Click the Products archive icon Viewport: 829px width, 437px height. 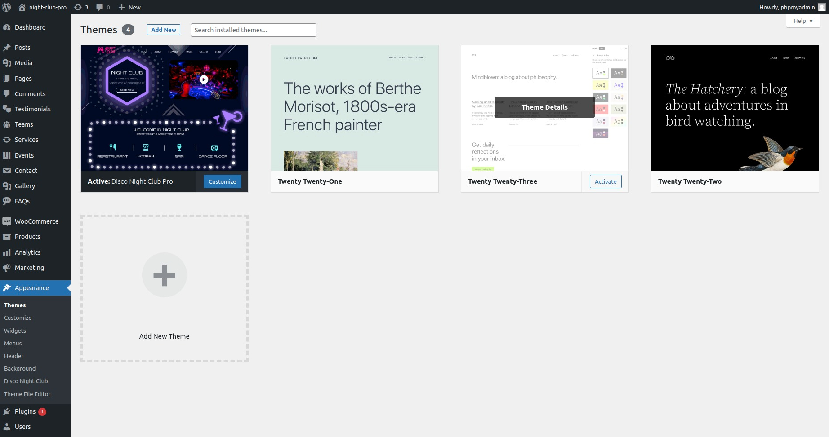pos(7,237)
